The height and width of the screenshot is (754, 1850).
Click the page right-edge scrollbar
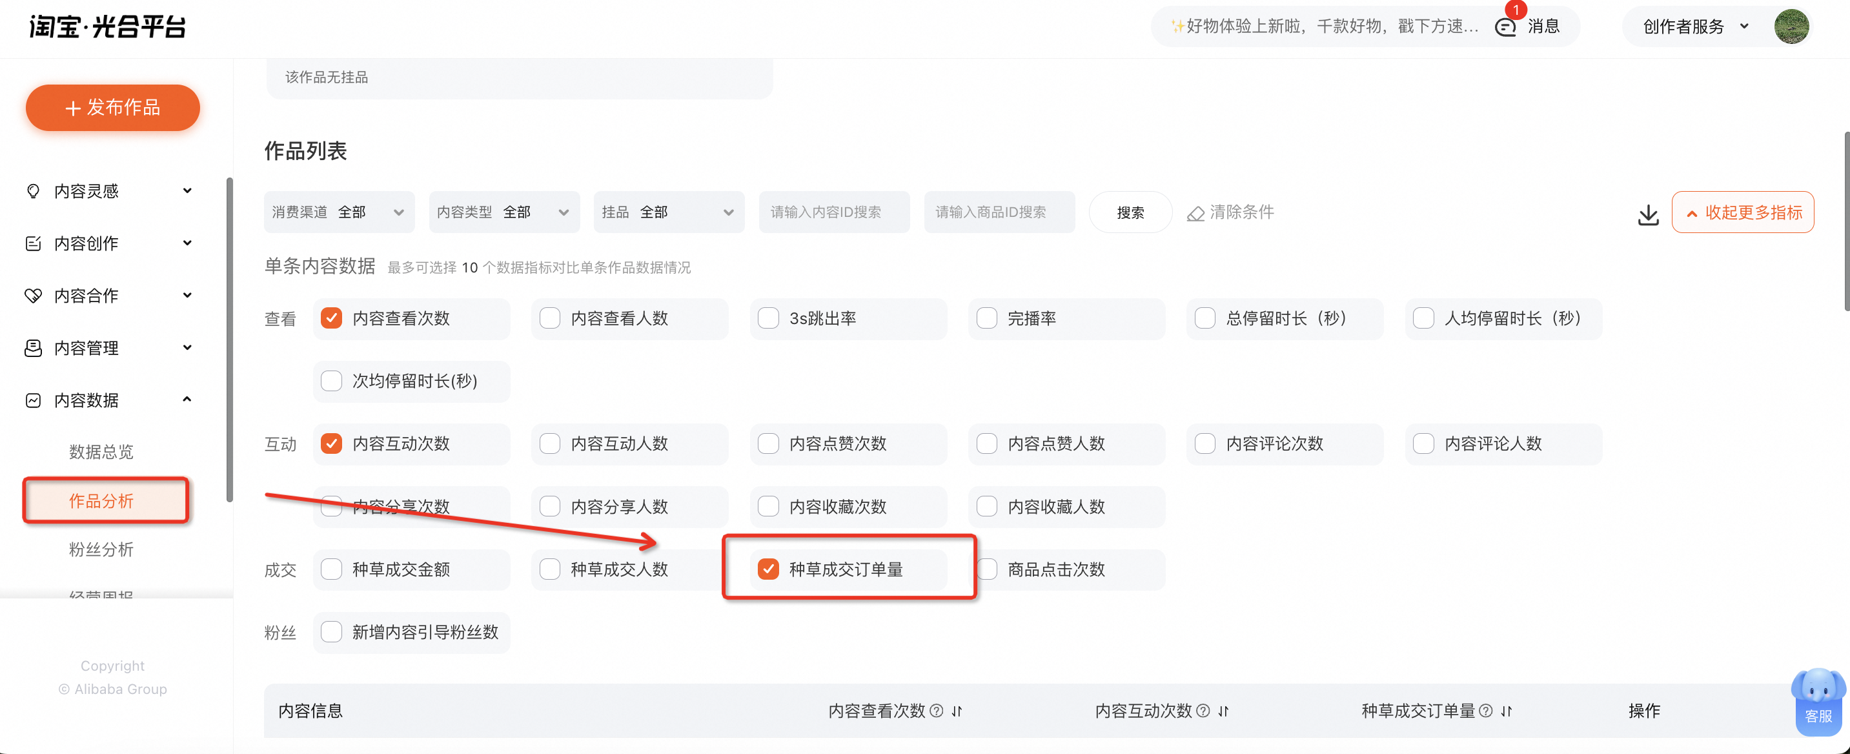tap(1846, 221)
